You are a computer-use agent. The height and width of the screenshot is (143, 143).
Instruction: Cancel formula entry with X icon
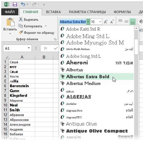tap(46, 48)
